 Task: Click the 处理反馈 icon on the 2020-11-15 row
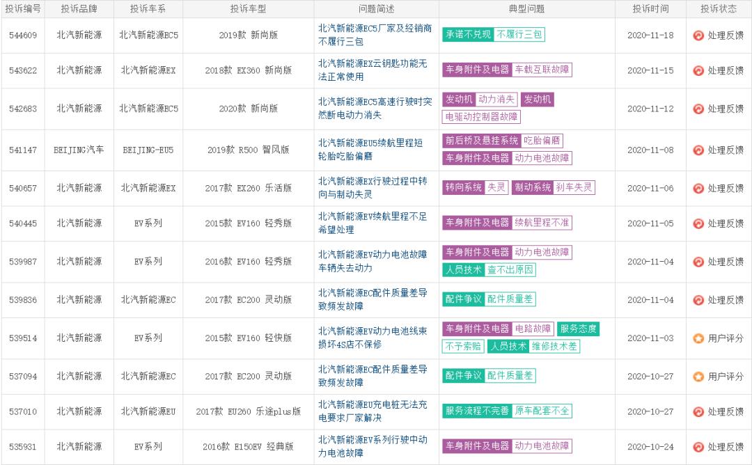(x=698, y=70)
